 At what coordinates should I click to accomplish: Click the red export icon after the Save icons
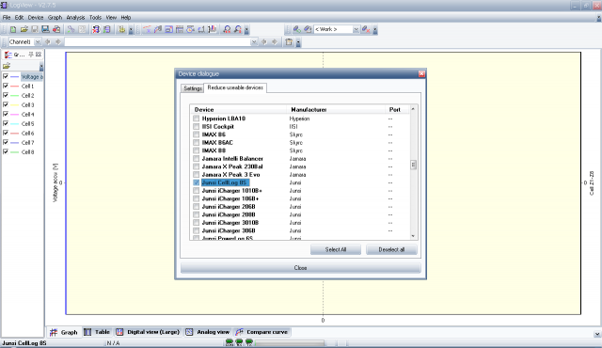56,29
